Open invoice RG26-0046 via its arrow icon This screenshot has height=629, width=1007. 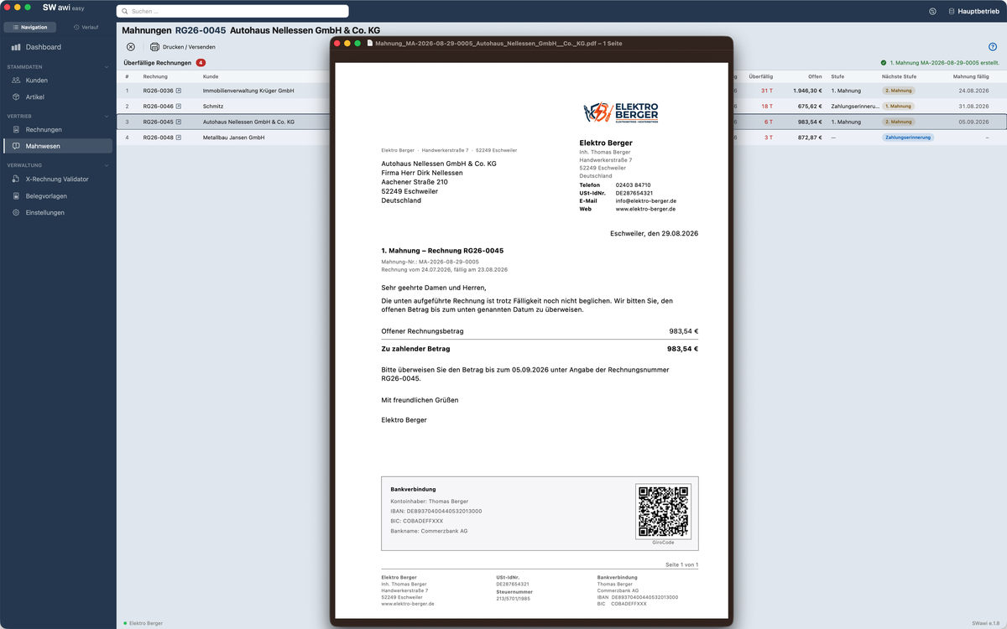178,107
